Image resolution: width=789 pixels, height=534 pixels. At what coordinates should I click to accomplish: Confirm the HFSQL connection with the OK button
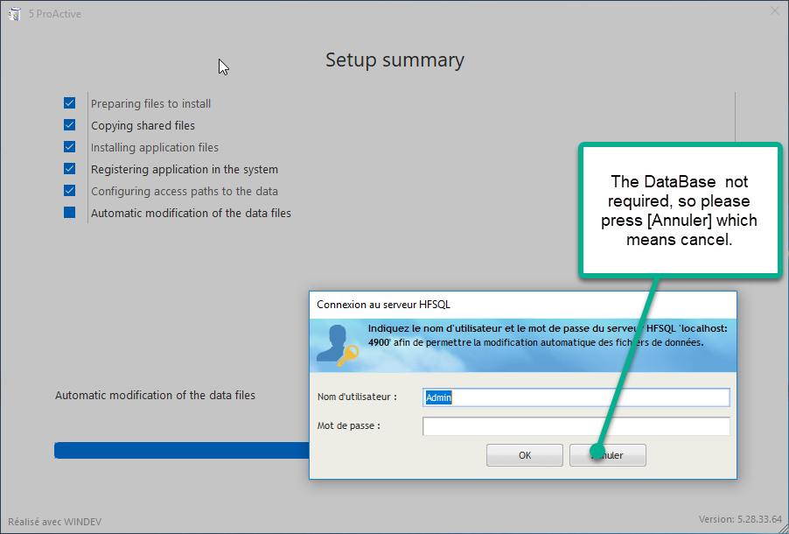524,455
